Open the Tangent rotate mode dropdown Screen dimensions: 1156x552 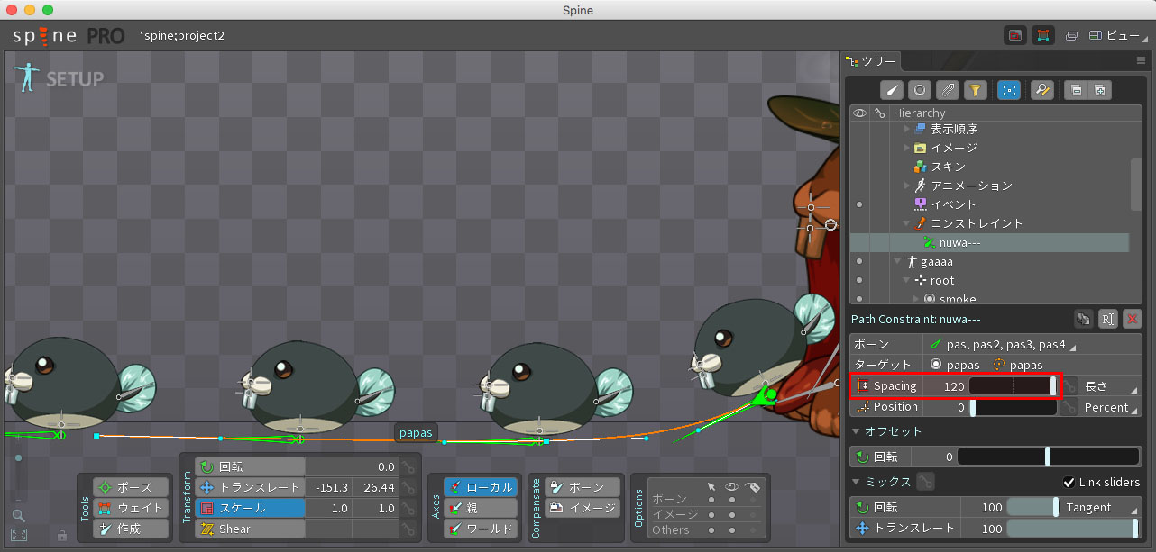click(1101, 507)
